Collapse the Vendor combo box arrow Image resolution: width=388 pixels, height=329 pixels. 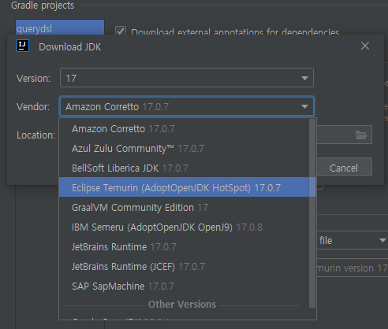coord(304,106)
